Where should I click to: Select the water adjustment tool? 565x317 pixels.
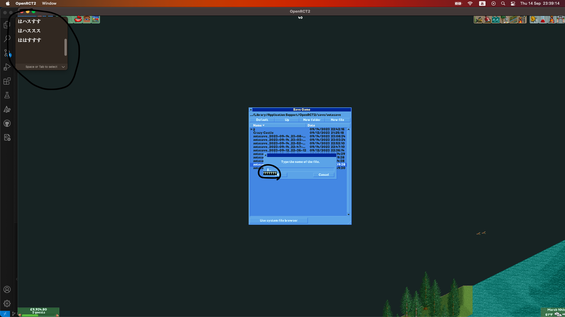[496, 20]
